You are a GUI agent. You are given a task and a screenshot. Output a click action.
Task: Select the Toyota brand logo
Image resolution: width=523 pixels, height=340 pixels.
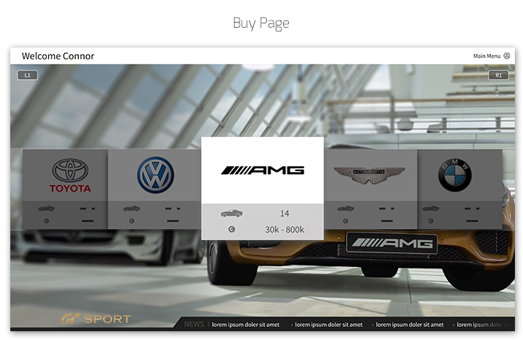[70, 175]
